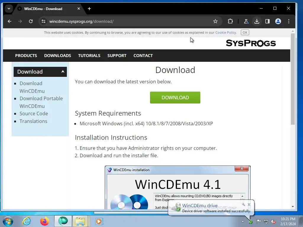Viewport: 303px width, 227px height.
Task: Open Windows Explorer from taskbar
Action: (81, 221)
